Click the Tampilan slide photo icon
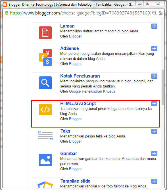 [x=45, y=185]
